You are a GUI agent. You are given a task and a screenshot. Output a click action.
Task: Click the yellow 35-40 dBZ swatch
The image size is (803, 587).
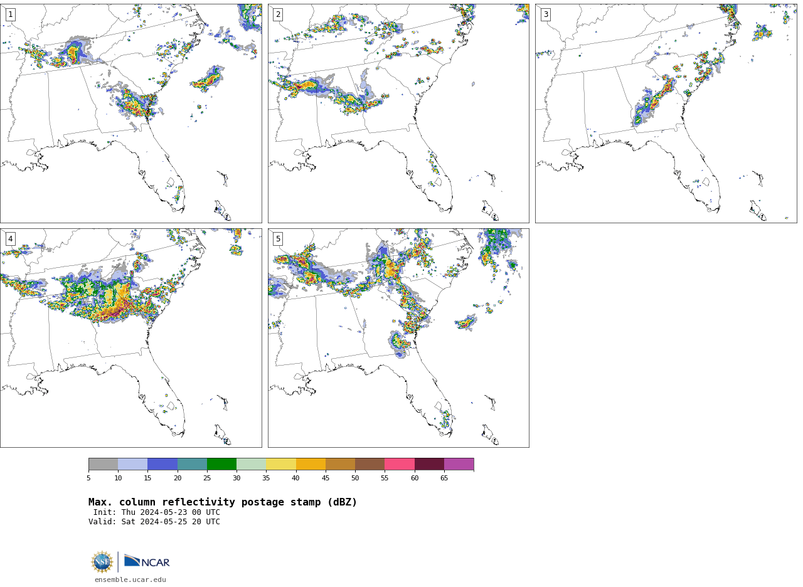click(281, 464)
